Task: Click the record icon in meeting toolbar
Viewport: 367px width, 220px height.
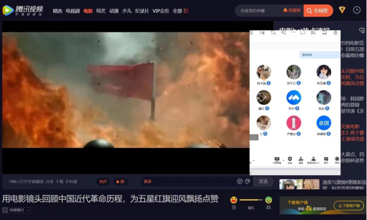Action: (337, 159)
